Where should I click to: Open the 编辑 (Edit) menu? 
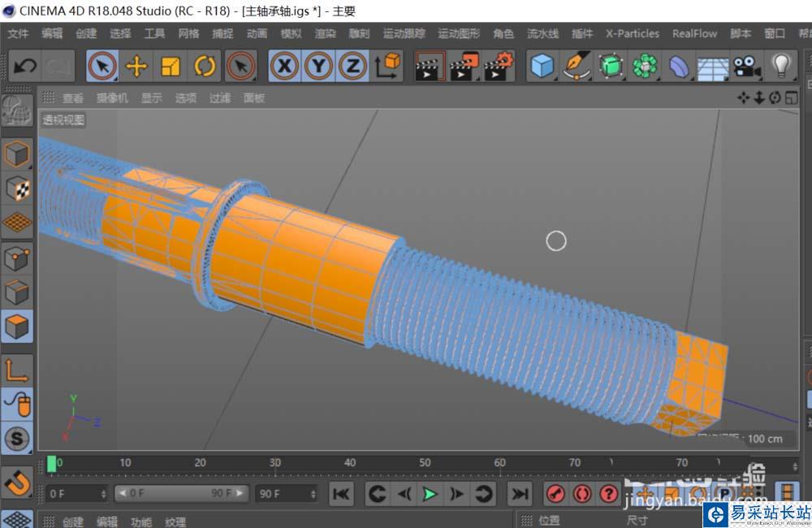[52, 33]
